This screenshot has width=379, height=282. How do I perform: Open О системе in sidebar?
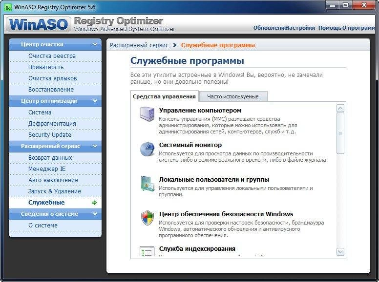tap(55, 226)
